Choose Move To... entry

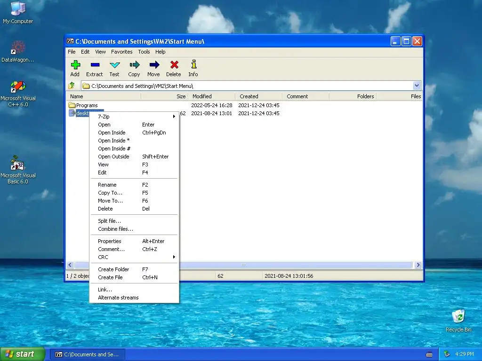(x=134, y=201)
